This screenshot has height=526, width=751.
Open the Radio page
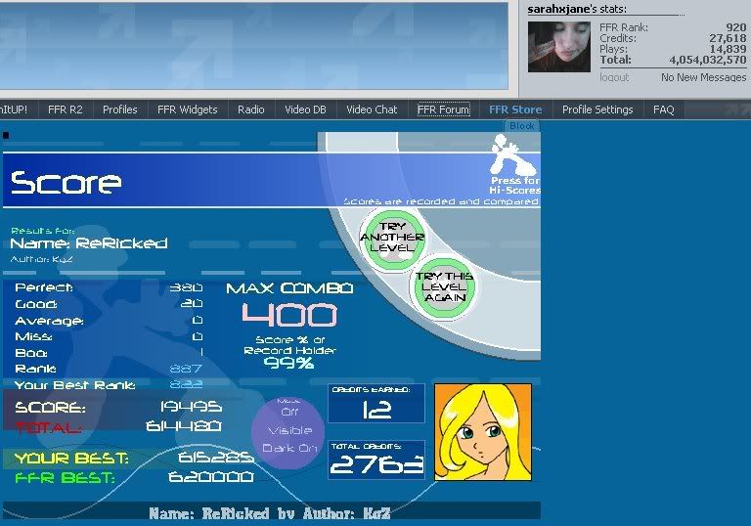point(251,110)
